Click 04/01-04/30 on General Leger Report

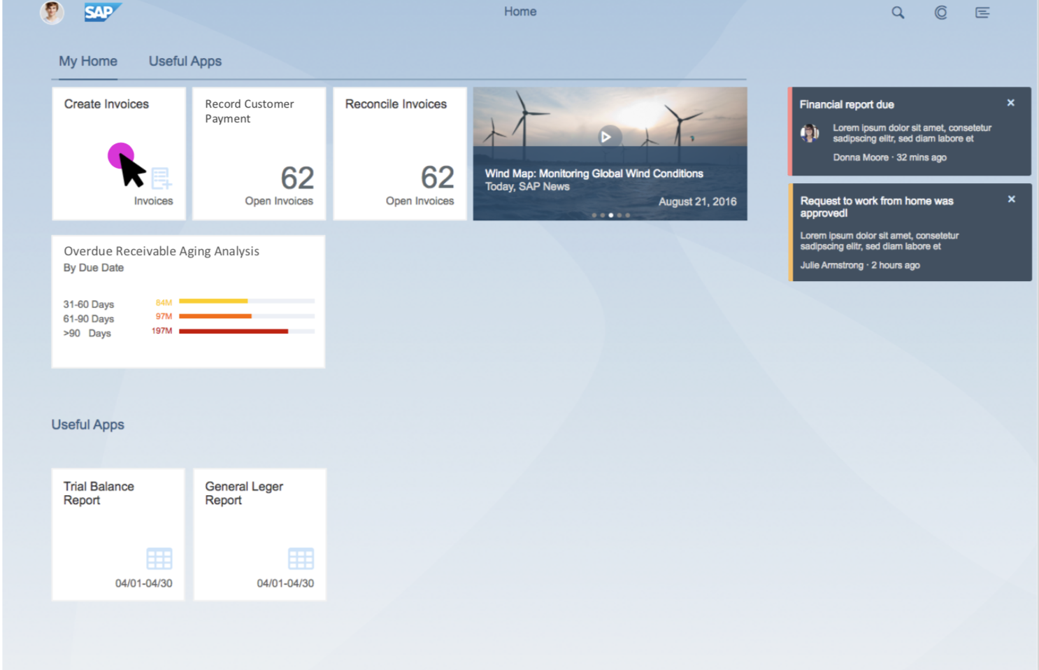(x=285, y=583)
